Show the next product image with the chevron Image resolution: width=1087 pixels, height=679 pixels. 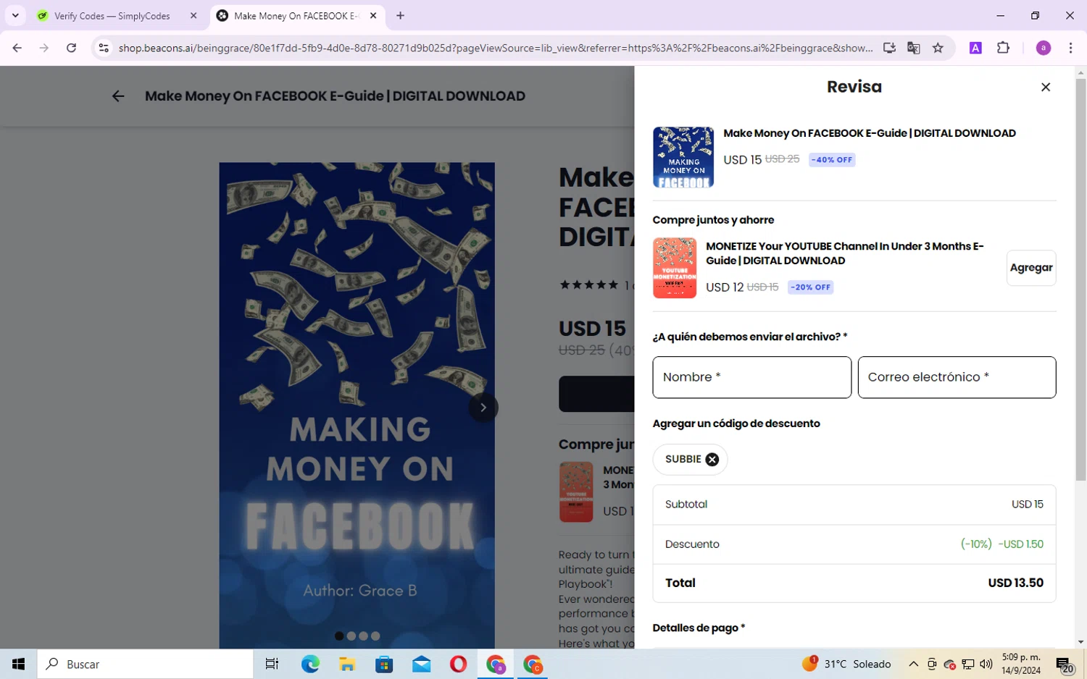pyautogui.click(x=483, y=408)
